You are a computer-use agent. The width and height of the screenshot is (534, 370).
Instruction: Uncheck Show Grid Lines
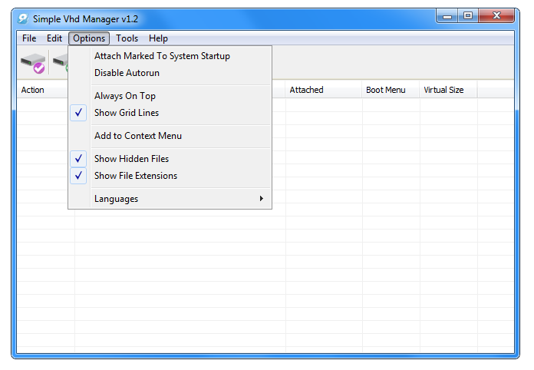[x=170, y=113]
